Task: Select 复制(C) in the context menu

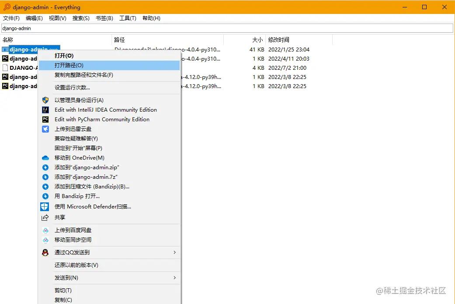Action: pos(109,300)
